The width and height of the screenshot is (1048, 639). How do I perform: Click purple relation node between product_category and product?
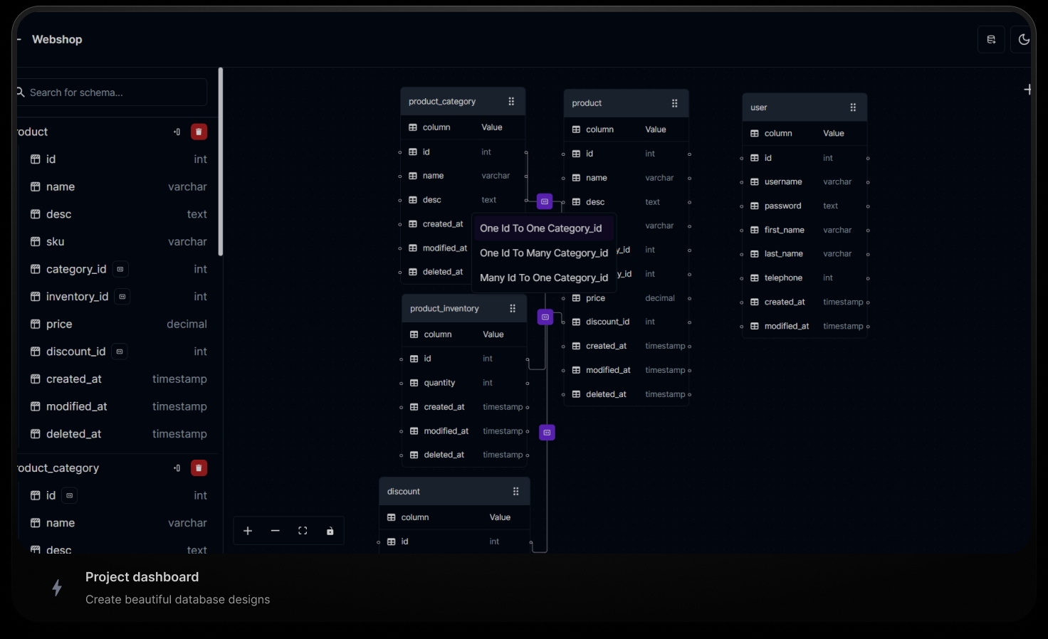click(545, 201)
